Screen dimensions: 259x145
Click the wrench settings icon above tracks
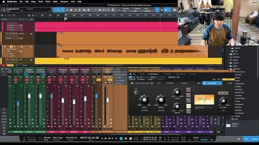pos(10,15)
